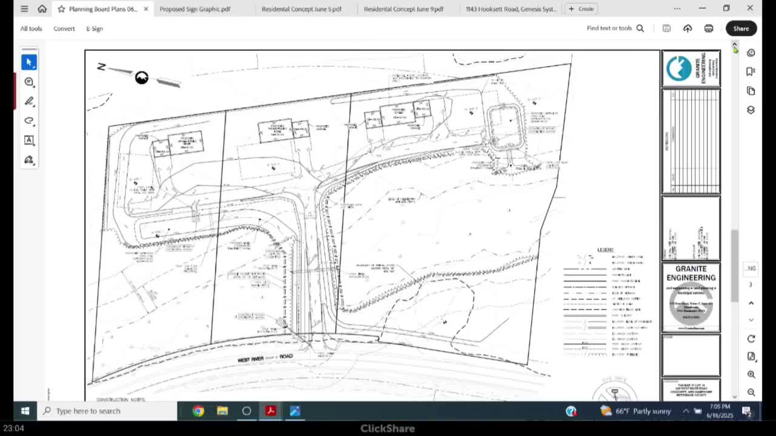Open the page display options
The height and width of the screenshot is (436, 776).
[x=751, y=357]
